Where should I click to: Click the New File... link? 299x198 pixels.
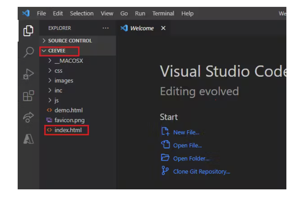[186, 132]
